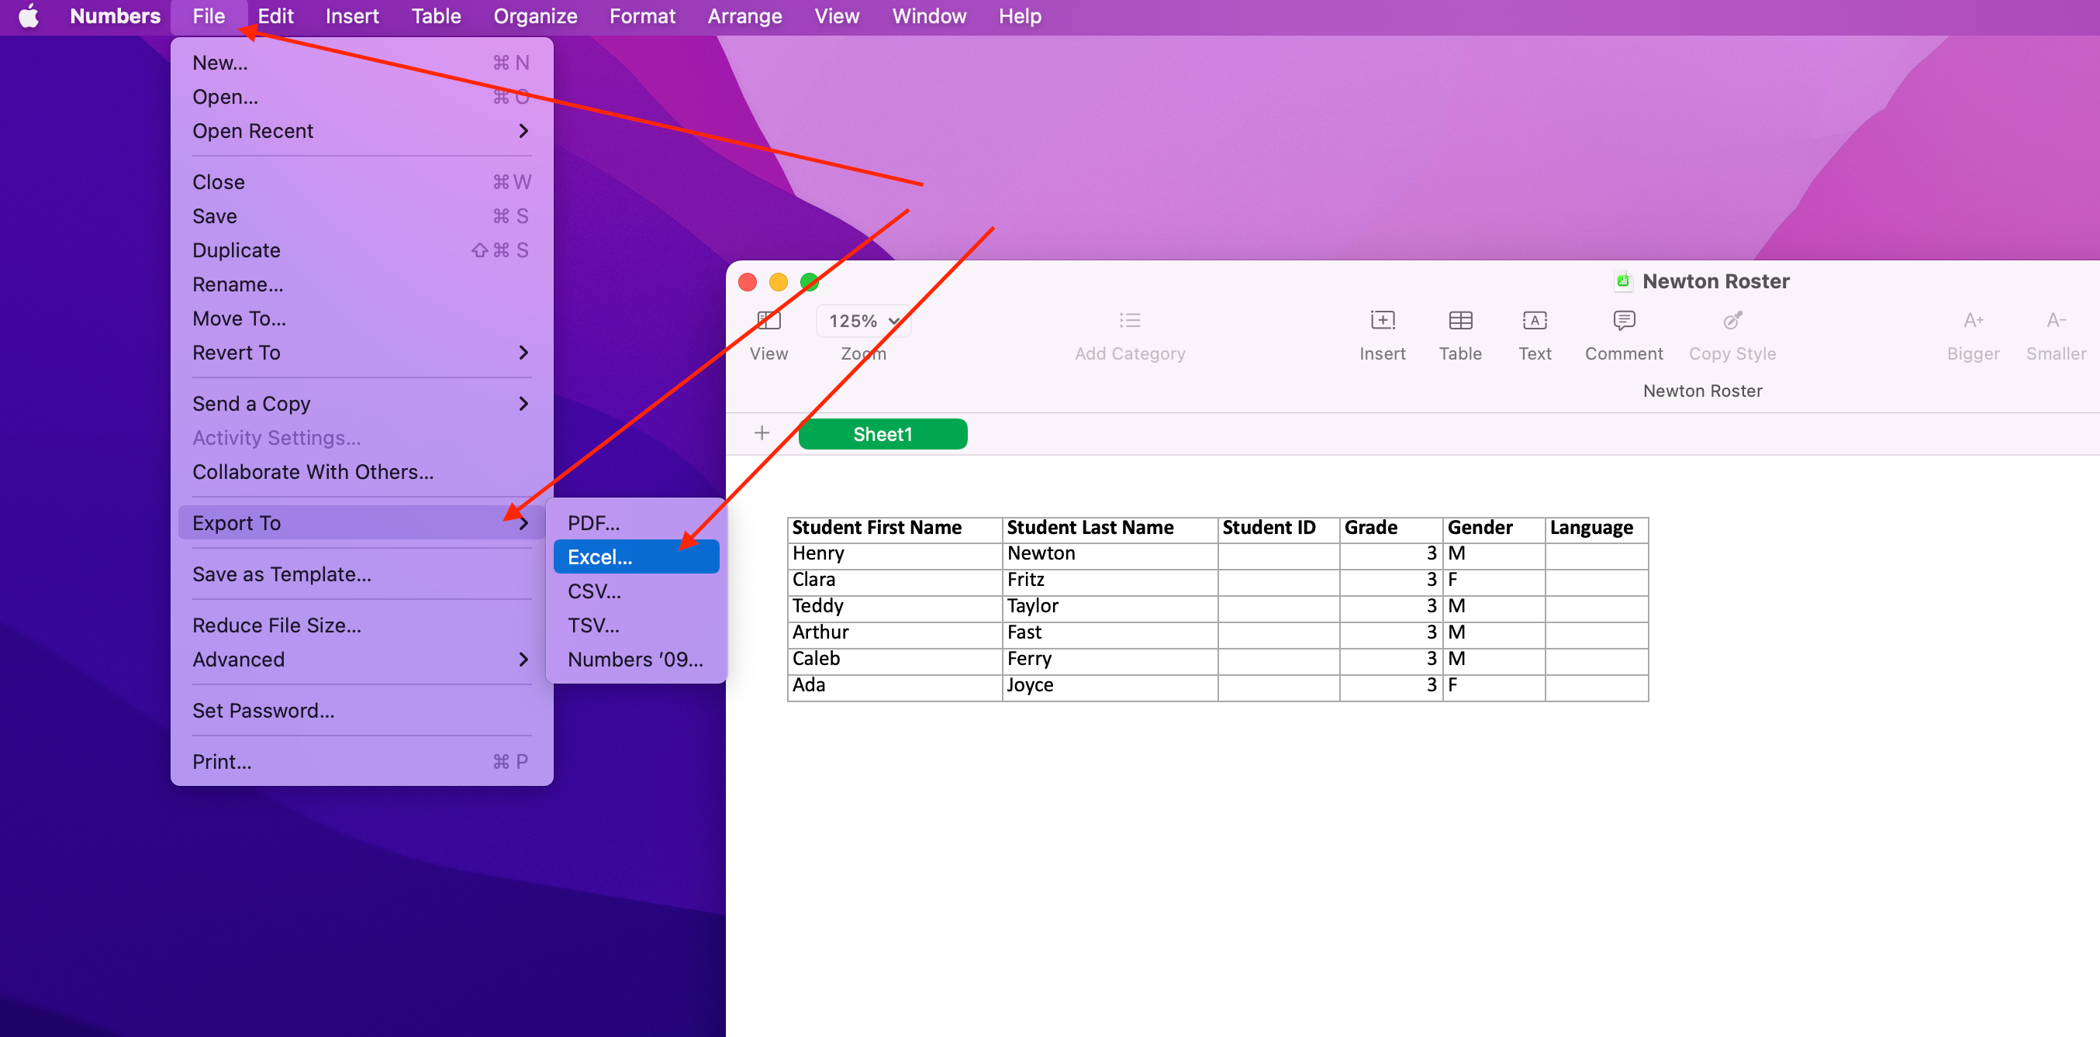
Task: Choose Move To... from the File menu
Action: click(x=361, y=319)
